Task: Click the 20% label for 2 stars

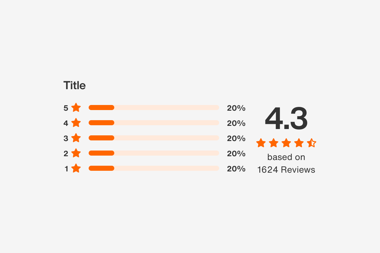Action: coord(236,154)
